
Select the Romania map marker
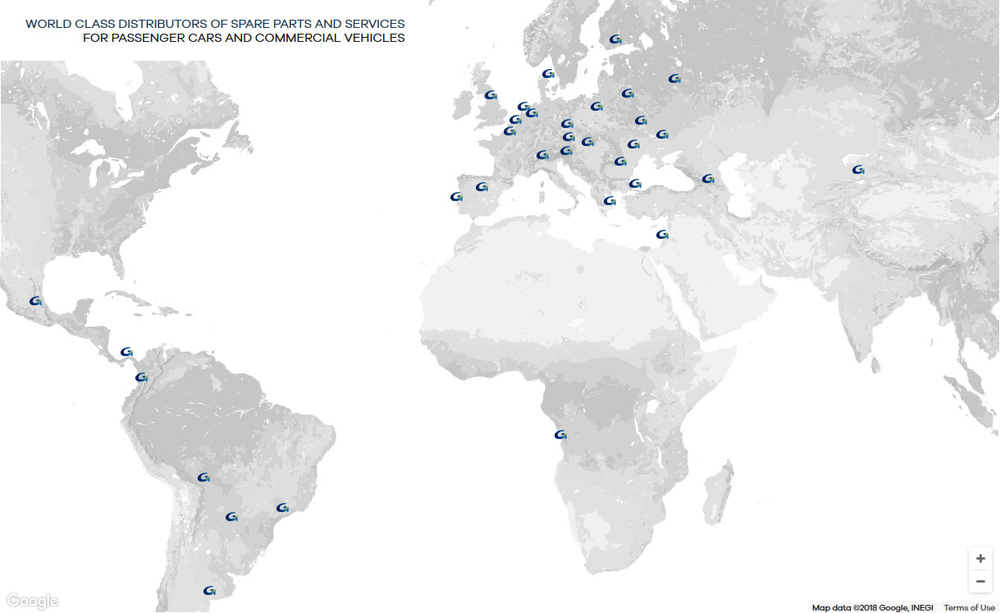coord(620,162)
